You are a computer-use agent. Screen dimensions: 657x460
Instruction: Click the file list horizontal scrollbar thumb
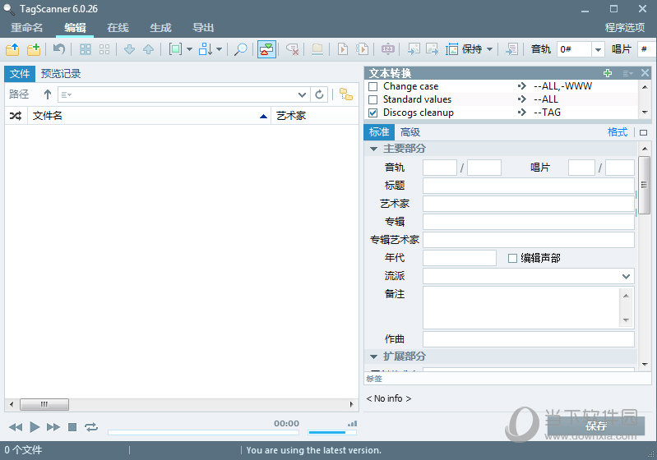44,404
